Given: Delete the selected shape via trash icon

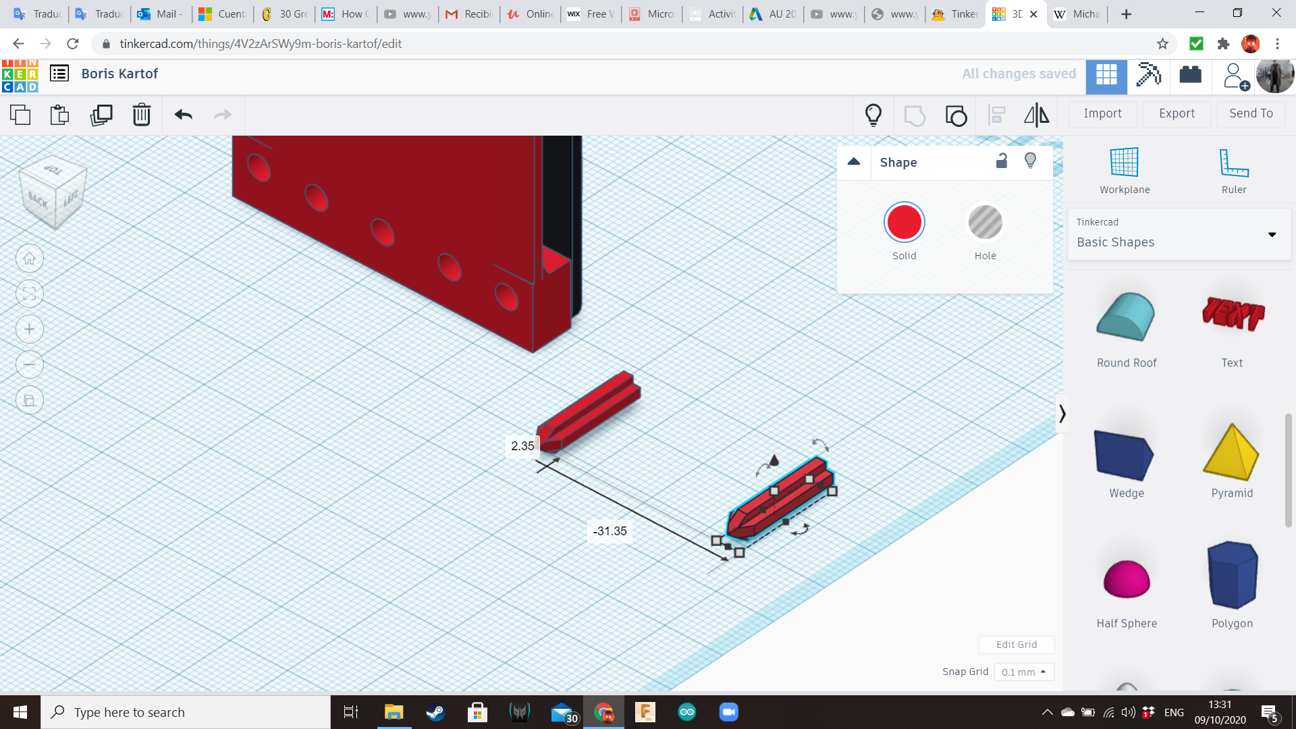Looking at the screenshot, I should (x=142, y=115).
